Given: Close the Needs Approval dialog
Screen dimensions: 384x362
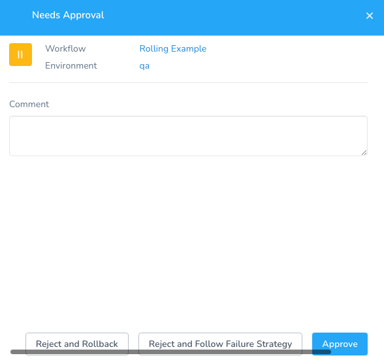Looking at the screenshot, I should 370,16.
